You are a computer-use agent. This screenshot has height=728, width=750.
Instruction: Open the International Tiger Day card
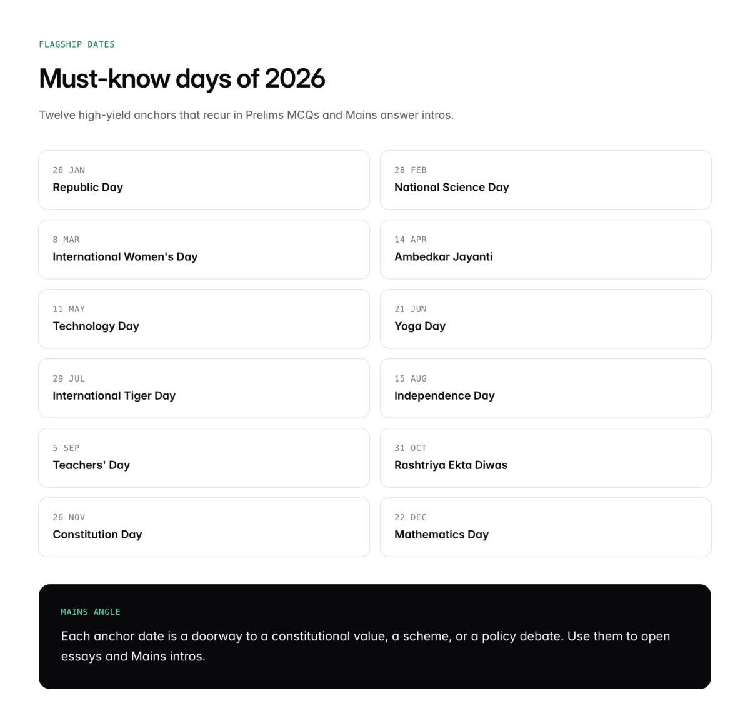coord(204,388)
